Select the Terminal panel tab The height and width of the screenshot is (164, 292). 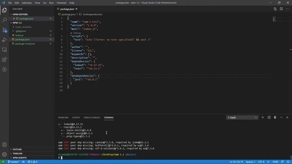[109, 118]
